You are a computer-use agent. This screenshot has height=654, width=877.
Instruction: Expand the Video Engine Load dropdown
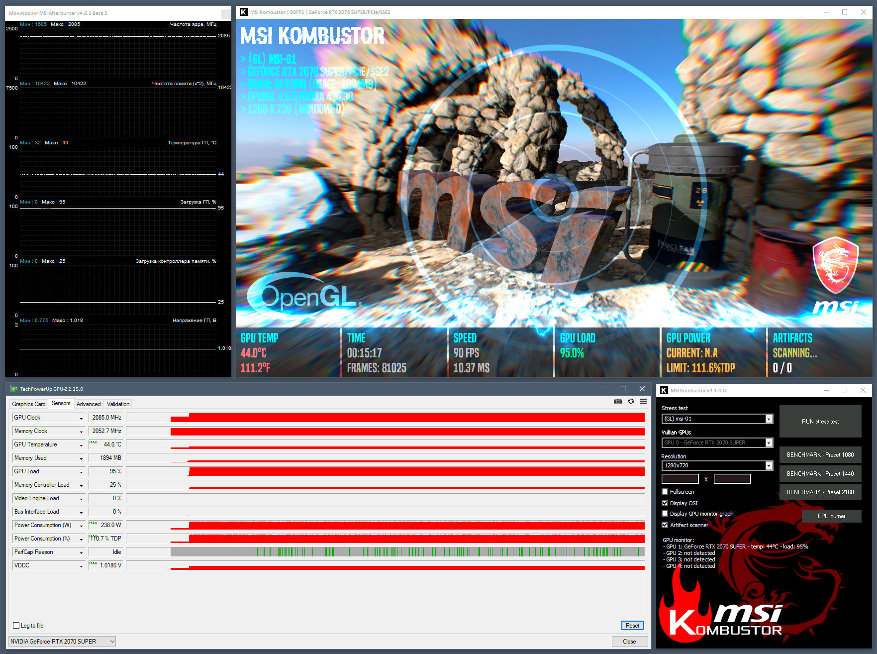[81, 499]
